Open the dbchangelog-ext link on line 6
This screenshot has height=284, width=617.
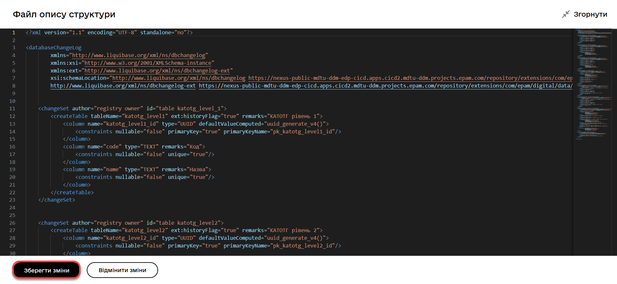coord(157,71)
